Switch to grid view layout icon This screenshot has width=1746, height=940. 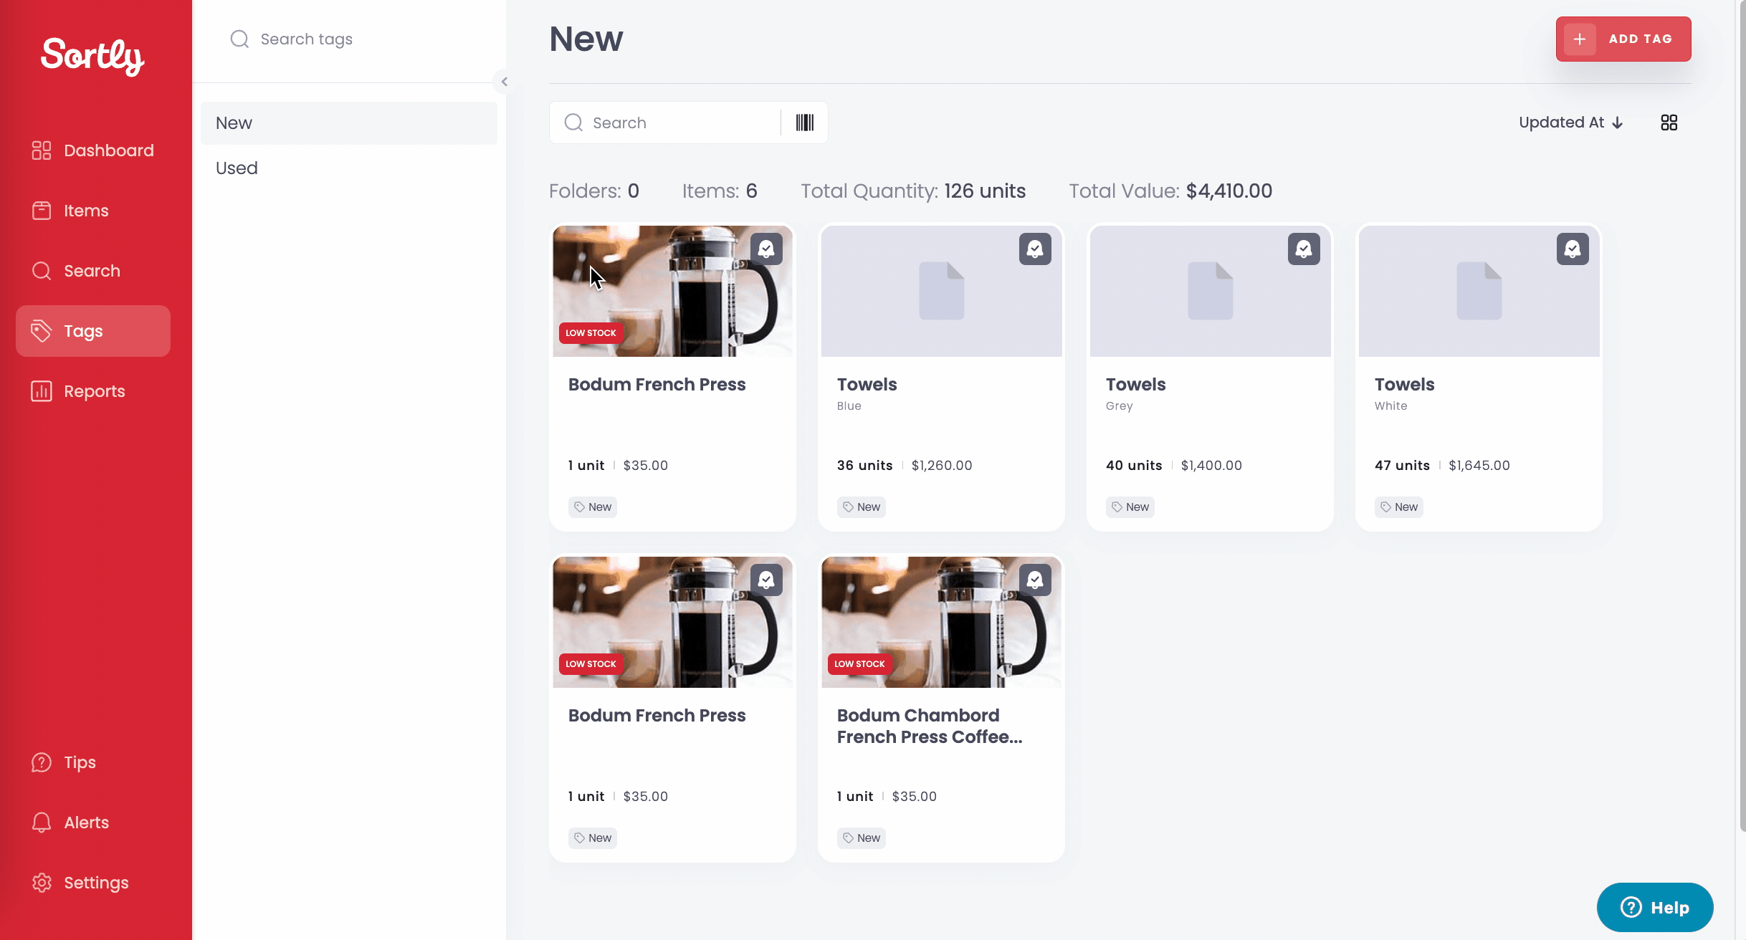click(1669, 123)
